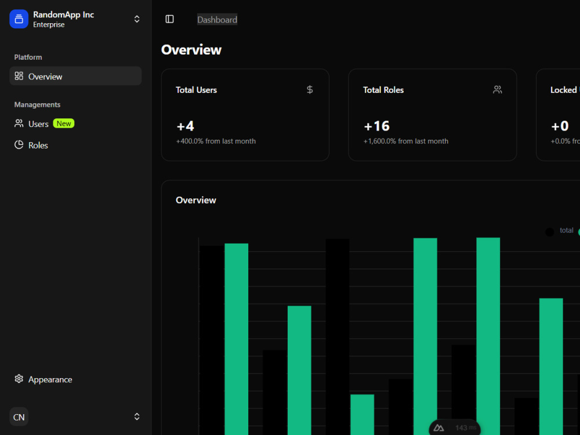Click the Overview grid icon in sidebar
This screenshot has height=435, width=580.
(19, 76)
